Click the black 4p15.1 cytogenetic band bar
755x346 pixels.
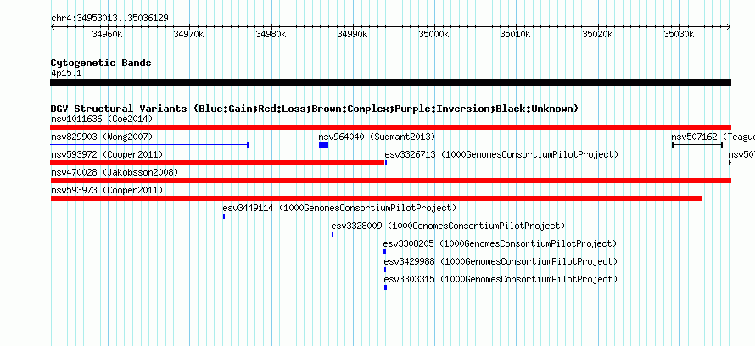[x=390, y=82]
